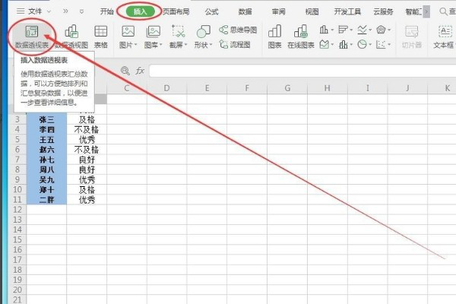Click the combo chart icon

(344, 45)
